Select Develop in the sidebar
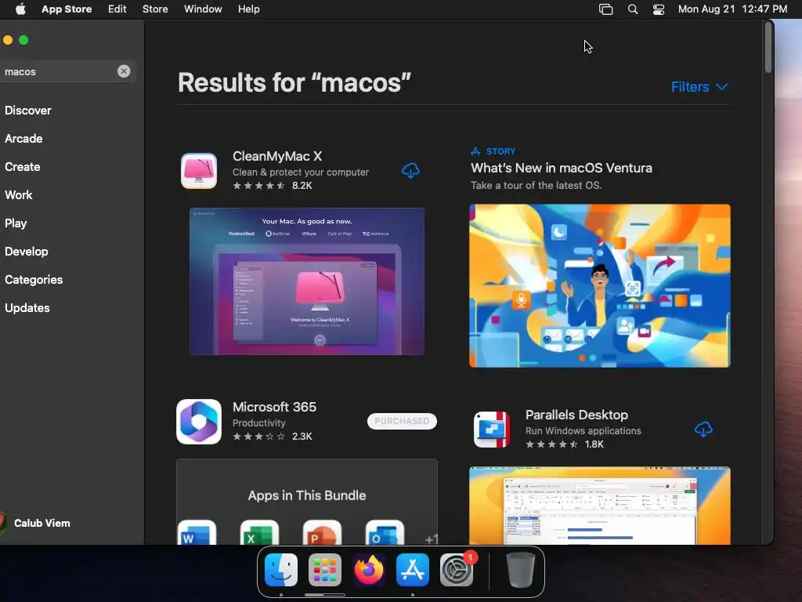The width and height of the screenshot is (802, 602). (27, 252)
